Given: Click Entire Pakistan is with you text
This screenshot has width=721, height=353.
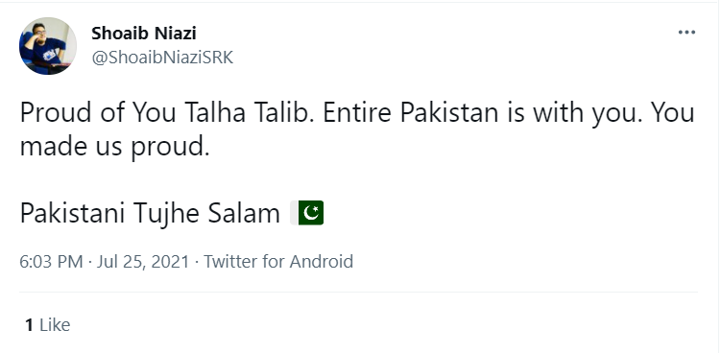Looking at the screenshot, I should pos(482,113).
